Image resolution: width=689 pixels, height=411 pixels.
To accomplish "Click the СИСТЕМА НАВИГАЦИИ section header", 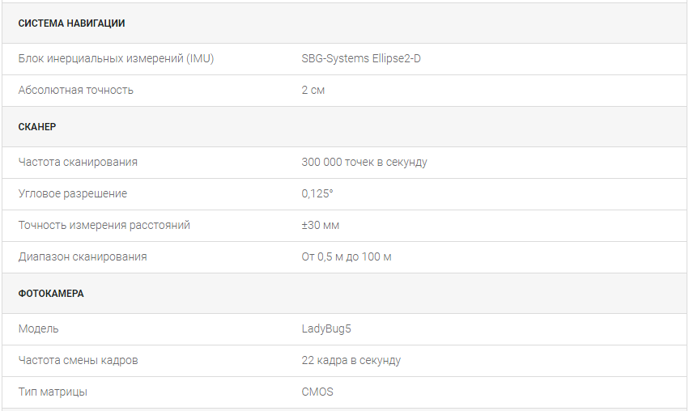I will (x=71, y=23).
